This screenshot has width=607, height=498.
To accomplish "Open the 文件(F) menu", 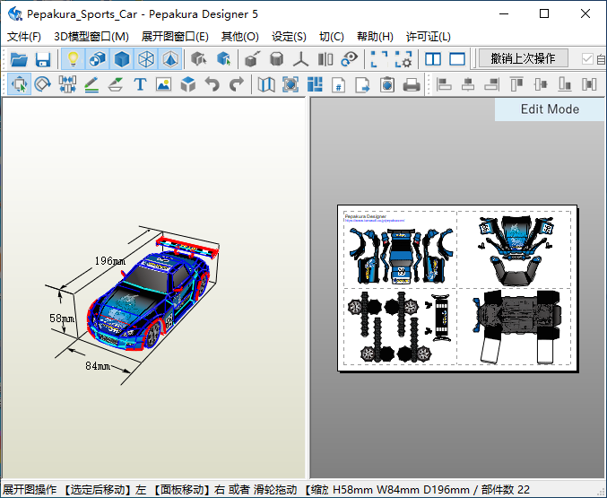I will [24, 37].
